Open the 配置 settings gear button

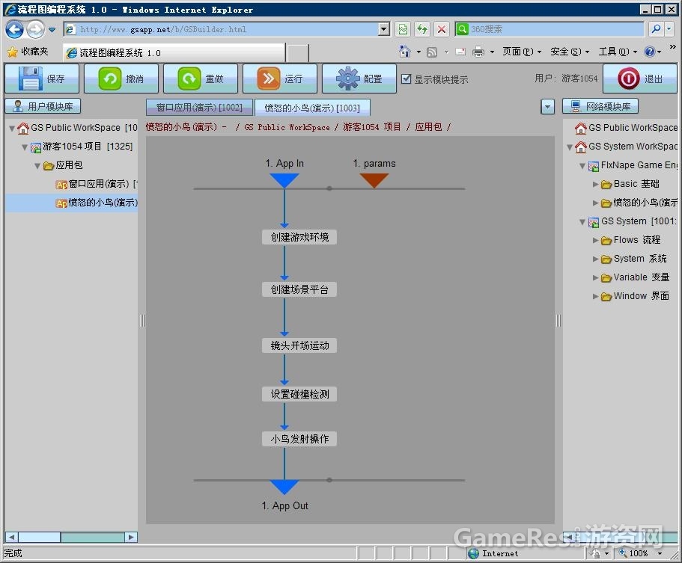pos(359,79)
